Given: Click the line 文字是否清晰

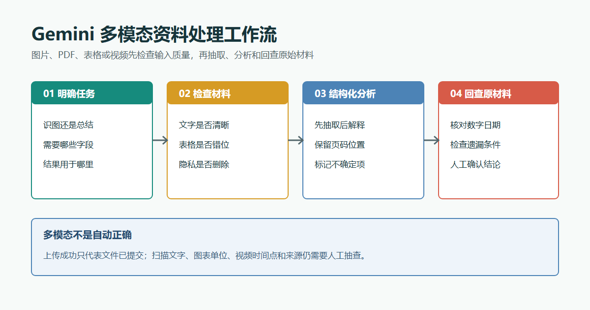Looking at the screenshot, I should click(204, 125).
